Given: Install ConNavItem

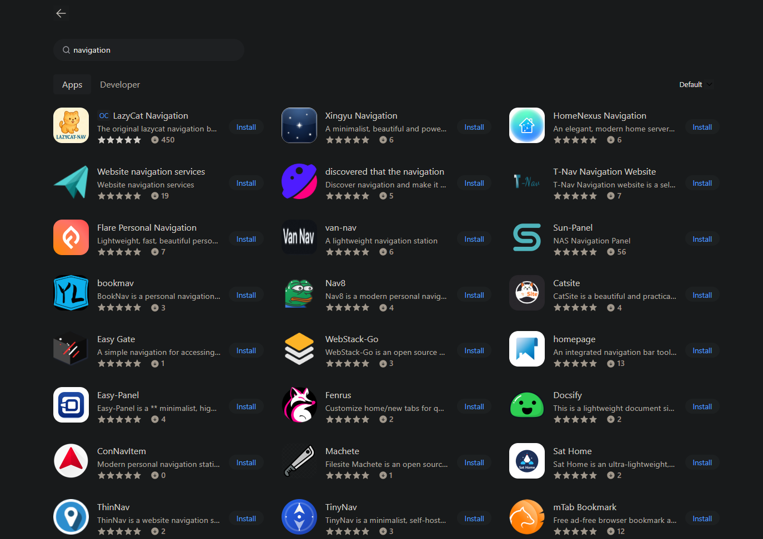Looking at the screenshot, I should [x=246, y=462].
